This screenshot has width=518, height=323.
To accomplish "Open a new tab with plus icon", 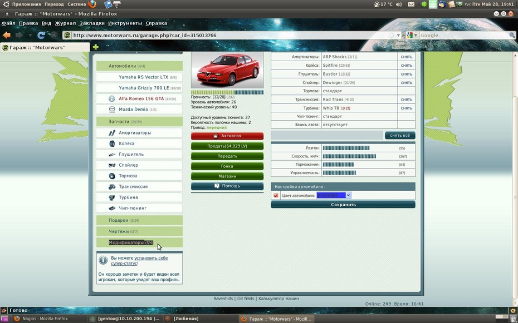I will coord(95,47).
